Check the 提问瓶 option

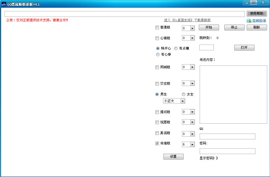pos(157,112)
